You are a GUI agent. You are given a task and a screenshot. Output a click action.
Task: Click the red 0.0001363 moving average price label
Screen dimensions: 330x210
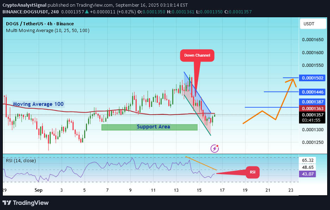pyautogui.click(x=312, y=108)
